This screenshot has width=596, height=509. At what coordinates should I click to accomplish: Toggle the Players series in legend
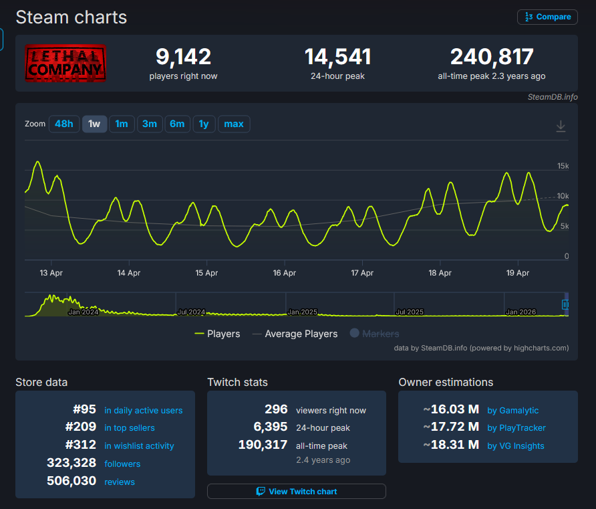pos(217,334)
